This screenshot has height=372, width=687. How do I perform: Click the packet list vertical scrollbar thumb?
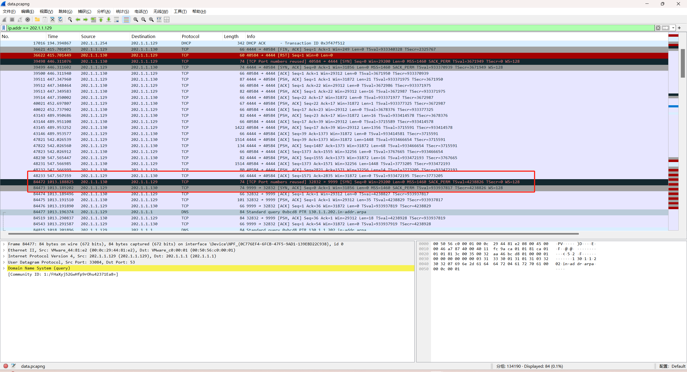683,63
